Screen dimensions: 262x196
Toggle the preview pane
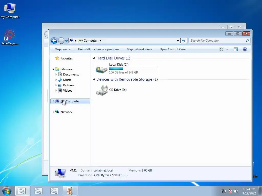pos(236,49)
